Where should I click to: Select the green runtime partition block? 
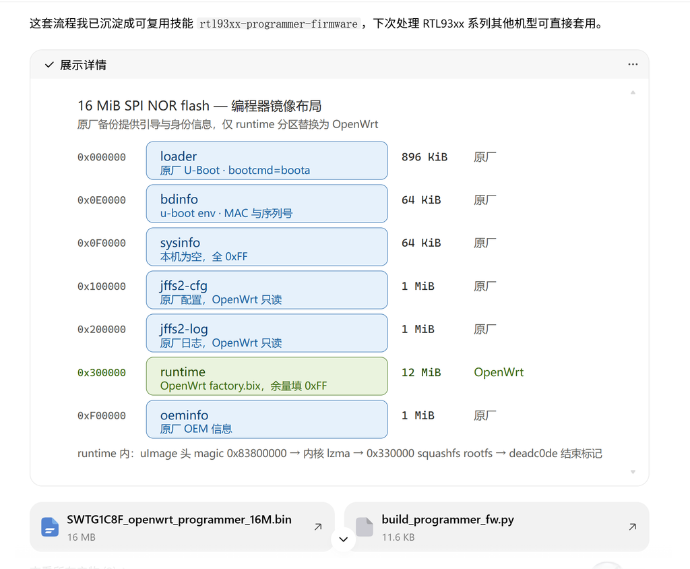267,377
